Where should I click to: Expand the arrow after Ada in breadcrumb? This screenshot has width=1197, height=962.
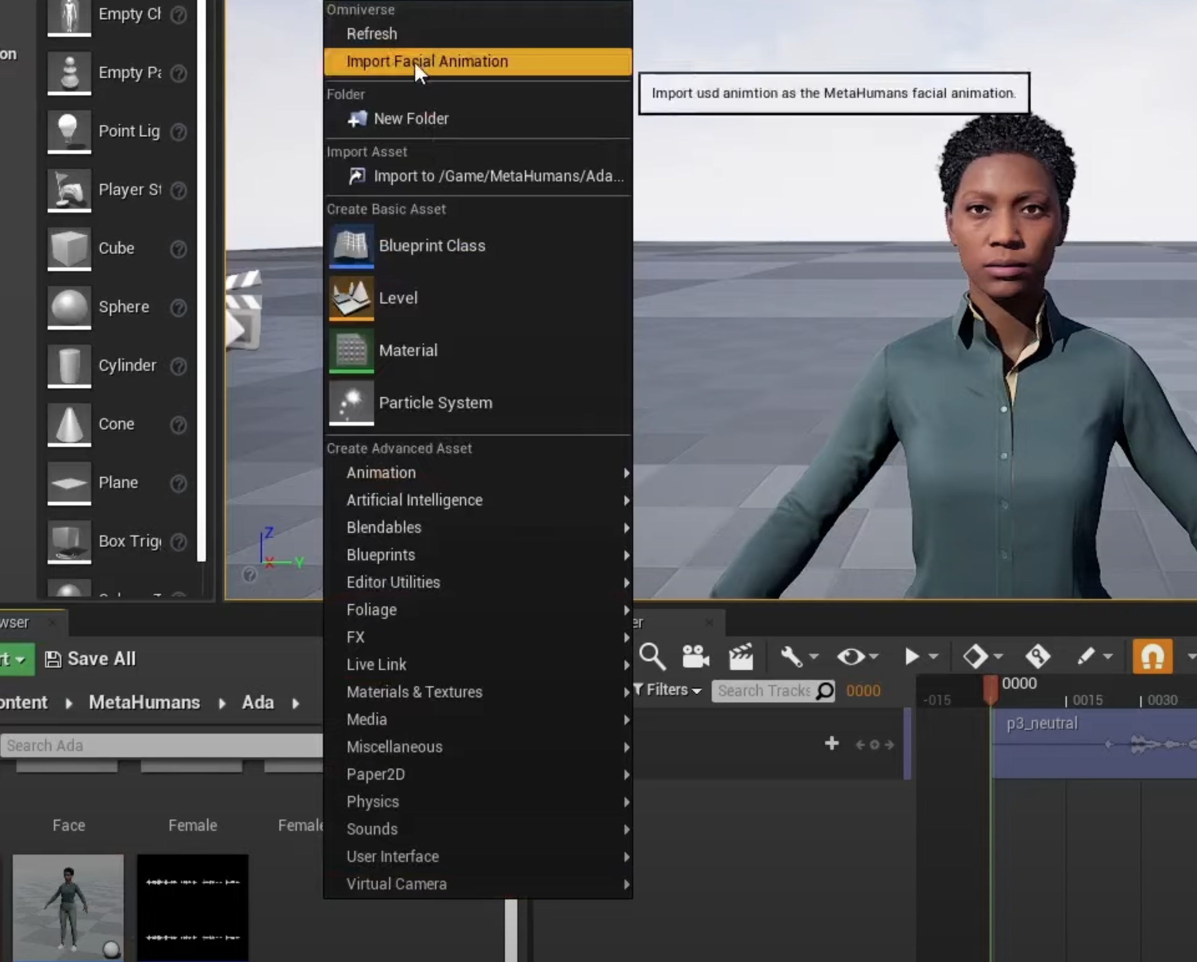point(295,703)
